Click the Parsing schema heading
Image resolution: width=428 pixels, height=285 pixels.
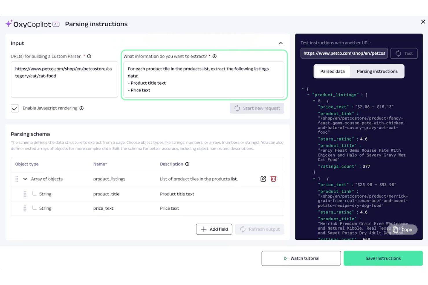(x=30, y=134)
